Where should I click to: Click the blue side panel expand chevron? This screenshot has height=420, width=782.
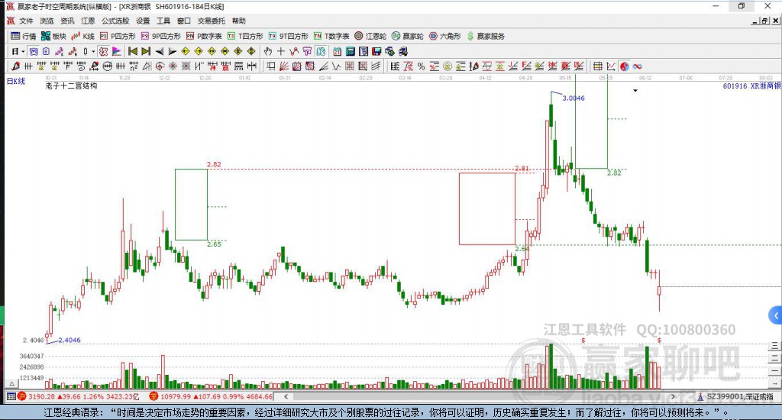tap(776, 315)
